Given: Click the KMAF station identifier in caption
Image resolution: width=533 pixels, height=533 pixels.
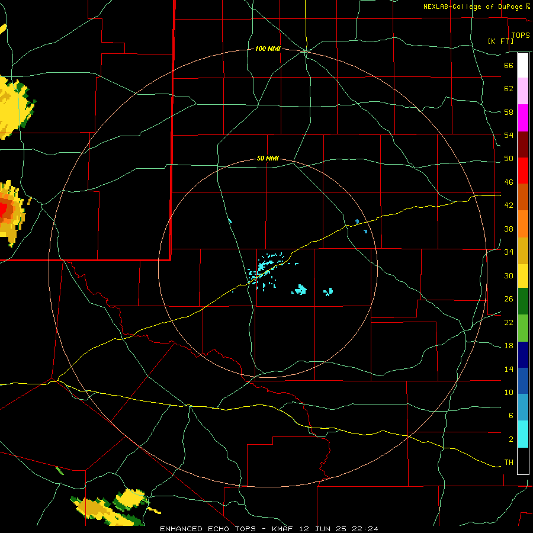Looking at the screenshot, I should coord(282,529).
